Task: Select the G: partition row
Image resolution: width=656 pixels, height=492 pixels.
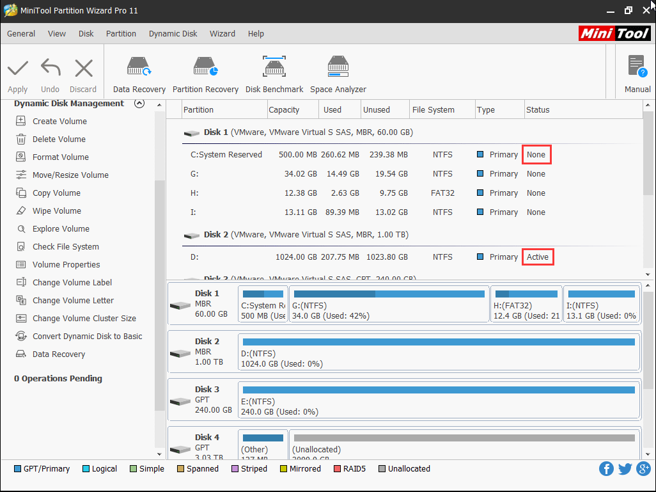Action: [x=412, y=174]
